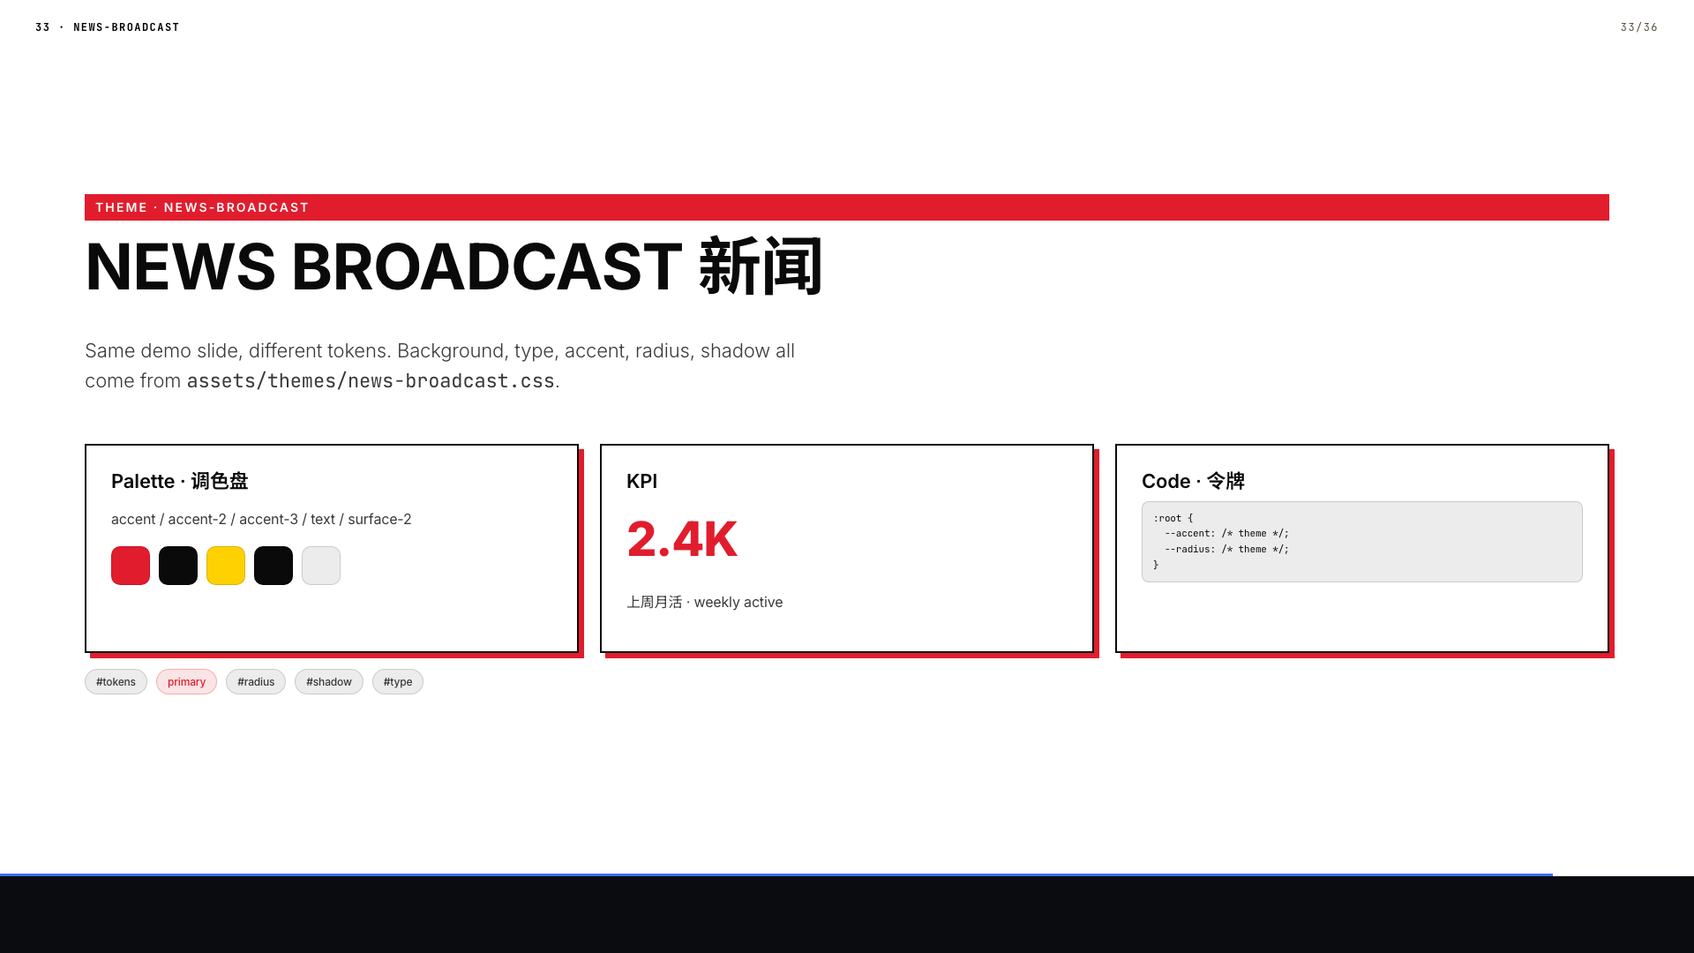Click the blue slide progress bar
1694x953 pixels.
coord(776,874)
